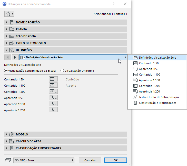Screen dimensions: 187x166
Task: Expand the ESTILO DE TEXTO SELO panel
Action: 66,43
